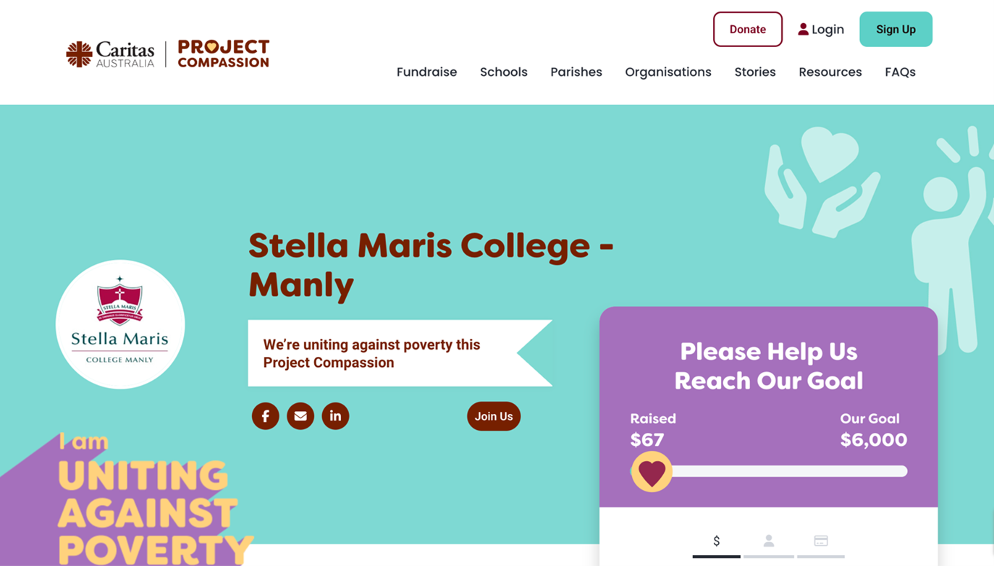994x566 pixels.
Task: Go to the Schools menu item
Action: [503, 72]
